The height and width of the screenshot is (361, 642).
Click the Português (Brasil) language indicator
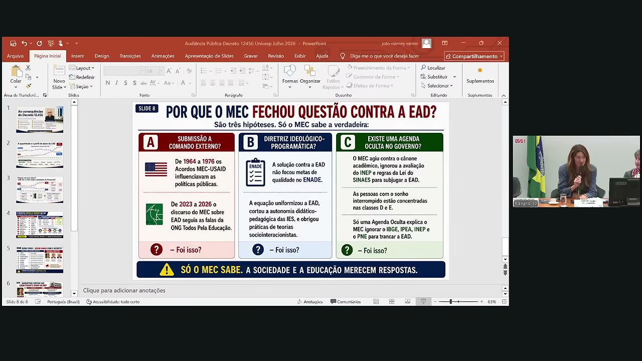click(x=63, y=302)
